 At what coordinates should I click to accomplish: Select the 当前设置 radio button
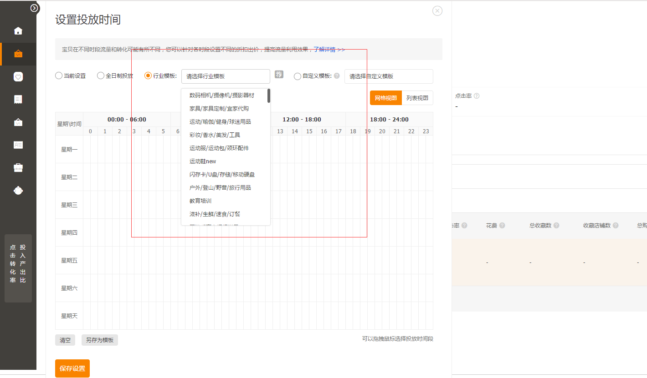(59, 76)
